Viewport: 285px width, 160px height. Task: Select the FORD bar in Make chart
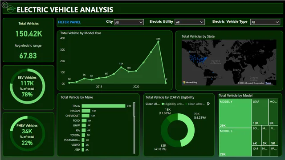pyautogui.click(x=84, y=120)
